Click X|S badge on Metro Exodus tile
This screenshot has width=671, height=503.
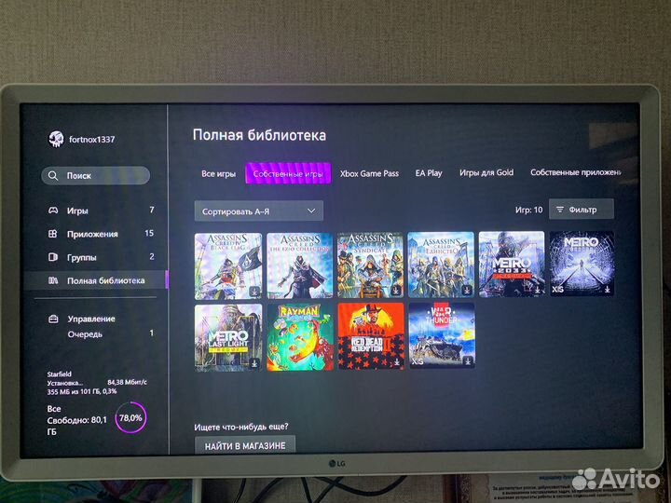(557, 290)
